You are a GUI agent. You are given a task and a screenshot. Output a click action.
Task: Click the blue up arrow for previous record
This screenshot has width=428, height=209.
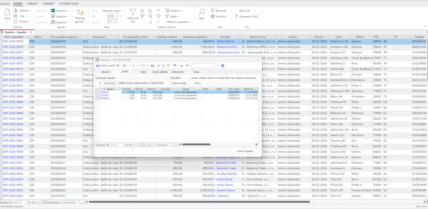(x=181, y=66)
